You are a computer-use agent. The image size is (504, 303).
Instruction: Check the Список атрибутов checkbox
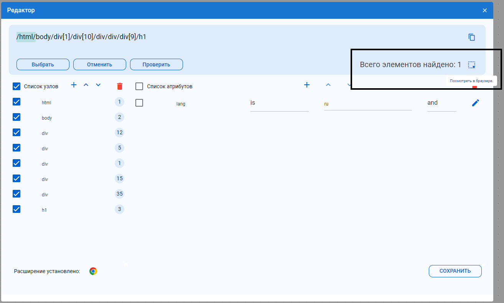click(x=139, y=86)
